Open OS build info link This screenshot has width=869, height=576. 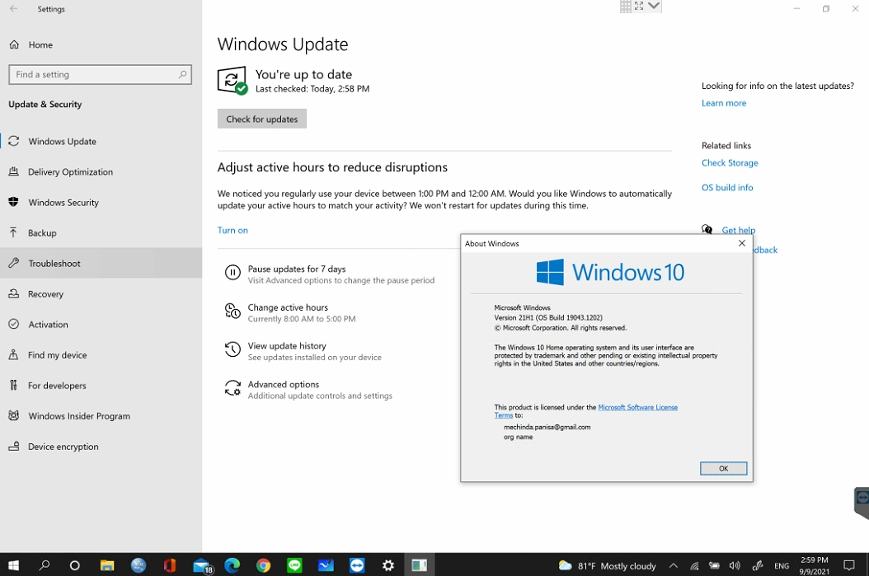click(x=727, y=187)
